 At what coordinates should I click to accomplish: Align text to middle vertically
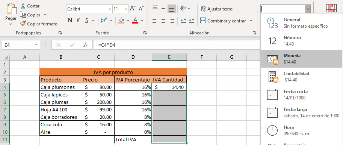tap(163, 9)
